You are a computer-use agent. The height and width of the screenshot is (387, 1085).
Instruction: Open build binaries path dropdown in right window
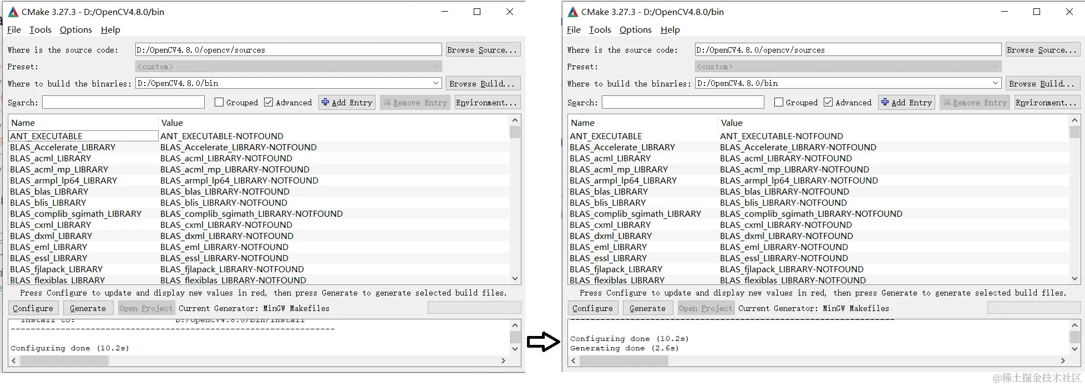[995, 83]
